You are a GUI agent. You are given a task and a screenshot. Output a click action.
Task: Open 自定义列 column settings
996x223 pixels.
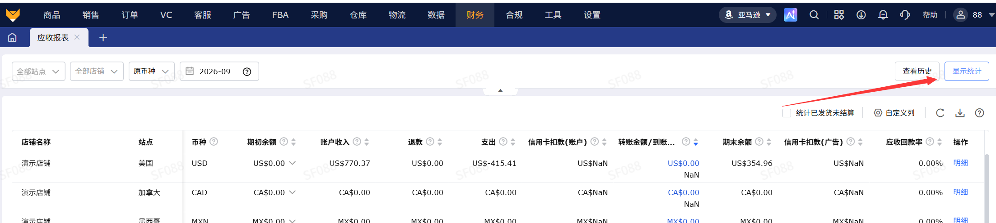point(894,113)
